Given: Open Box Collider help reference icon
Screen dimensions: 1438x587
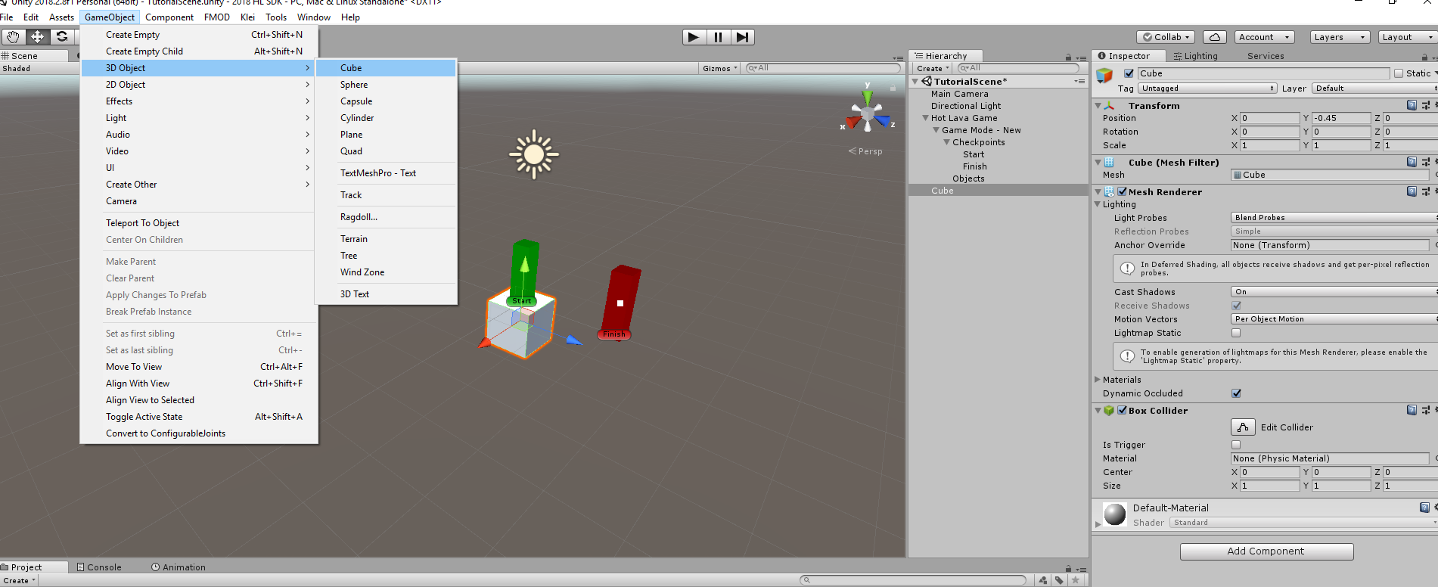Looking at the screenshot, I should click(1412, 410).
